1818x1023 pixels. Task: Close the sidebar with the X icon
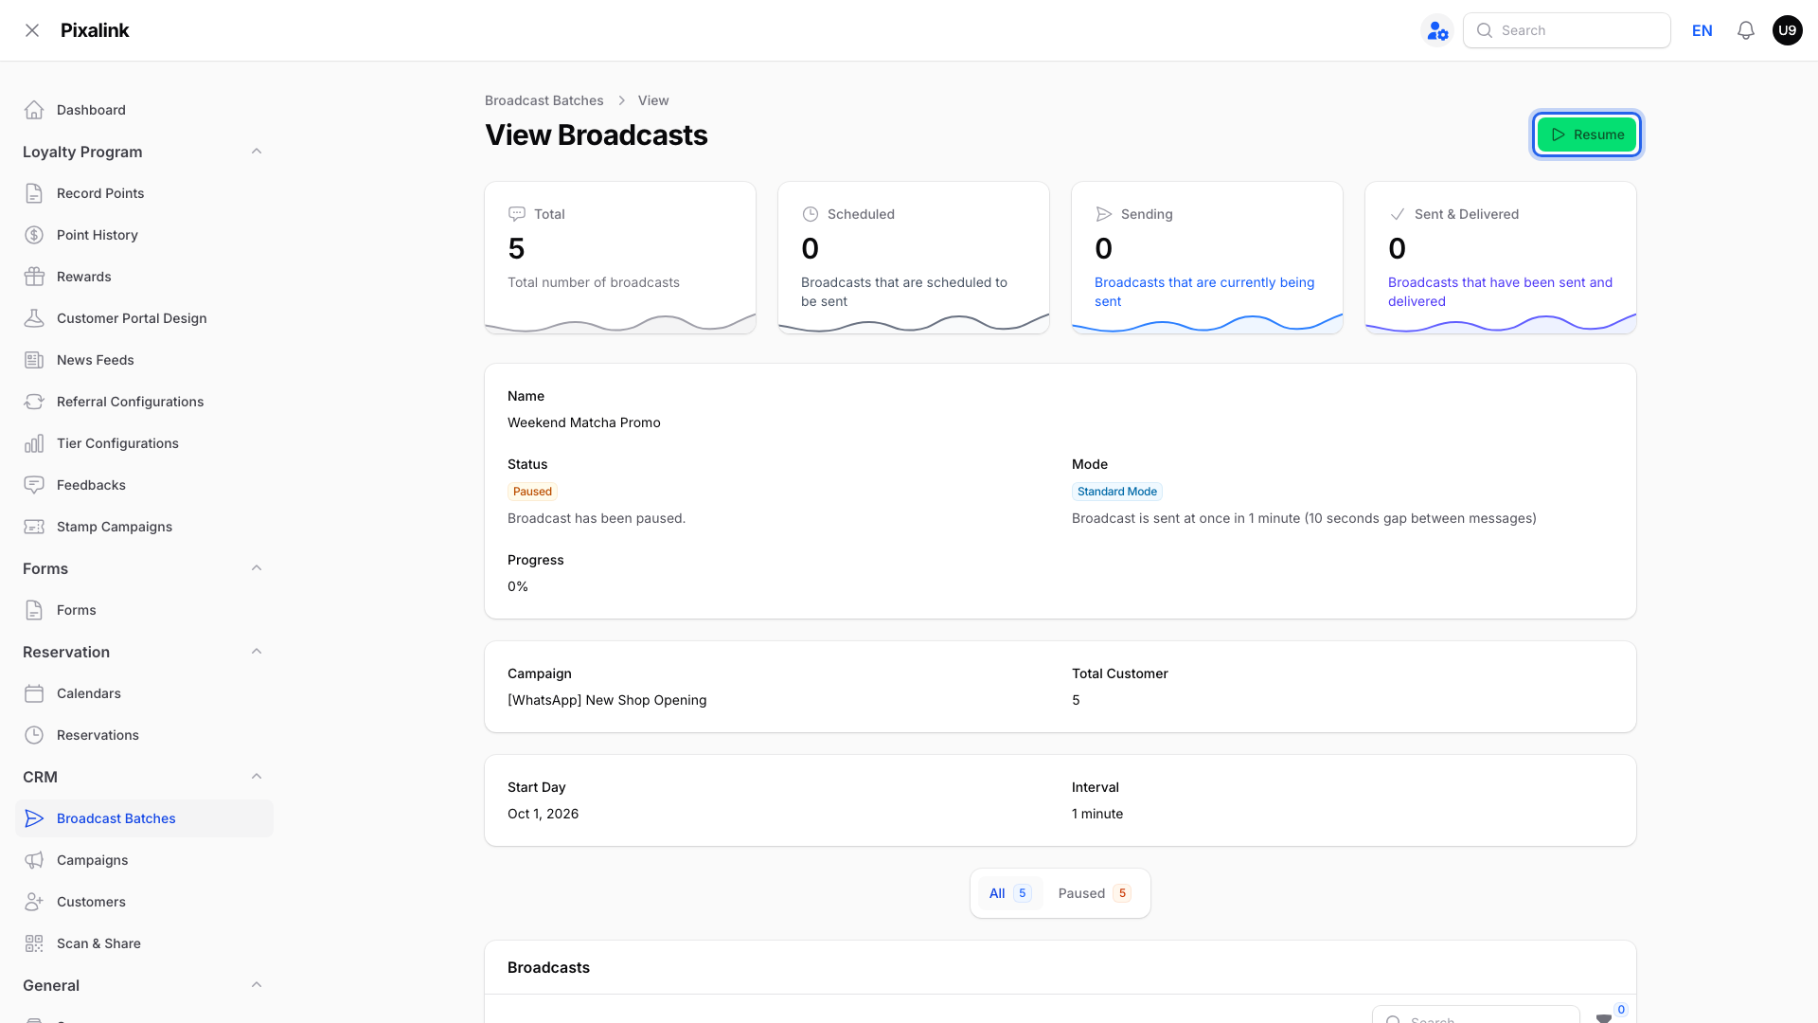click(x=32, y=30)
